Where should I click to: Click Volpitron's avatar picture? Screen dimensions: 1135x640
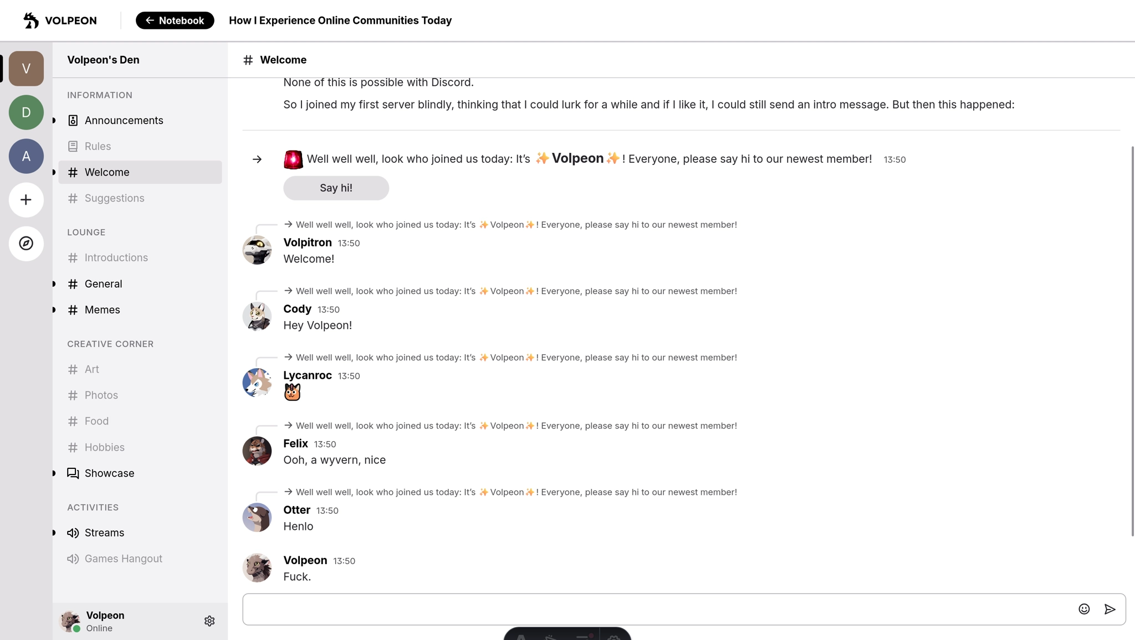click(x=257, y=250)
